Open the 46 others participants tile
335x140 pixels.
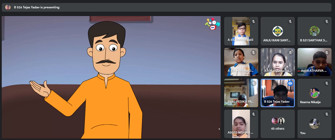click(278, 124)
